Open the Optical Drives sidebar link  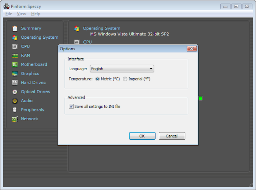[36, 92]
